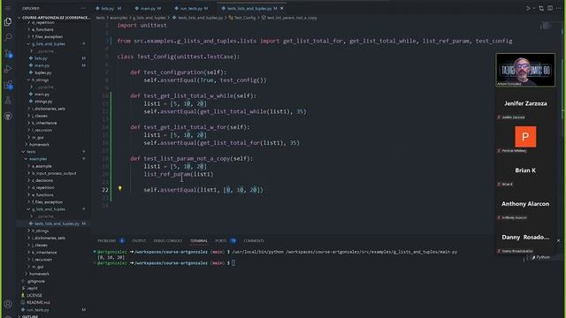The image size is (566, 318).
Task: Click the orange P participant avatar
Action: point(525,137)
